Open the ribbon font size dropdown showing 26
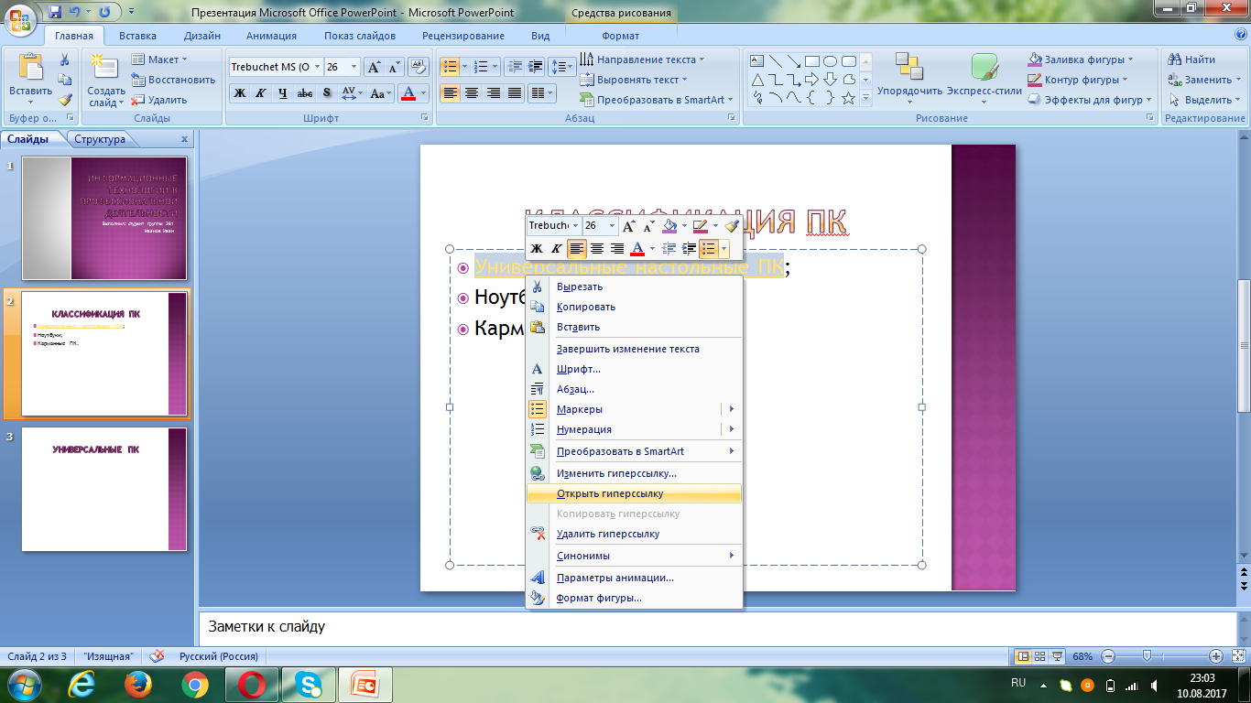The width and height of the screenshot is (1251, 703). point(355,67)
